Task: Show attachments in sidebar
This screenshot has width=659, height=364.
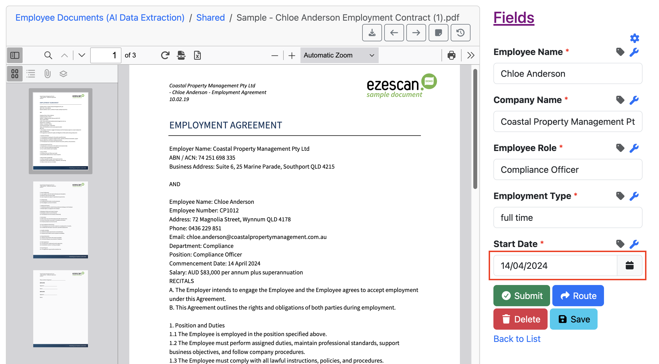Action: coord(47,74)
